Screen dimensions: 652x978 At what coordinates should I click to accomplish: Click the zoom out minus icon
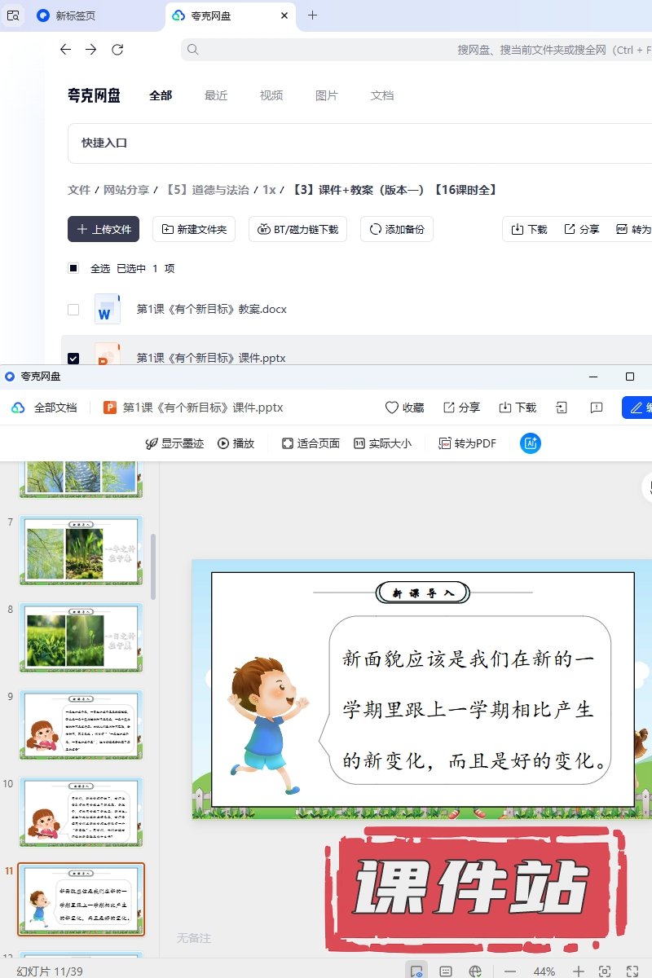pyautogui.click(x=510, y=971)
